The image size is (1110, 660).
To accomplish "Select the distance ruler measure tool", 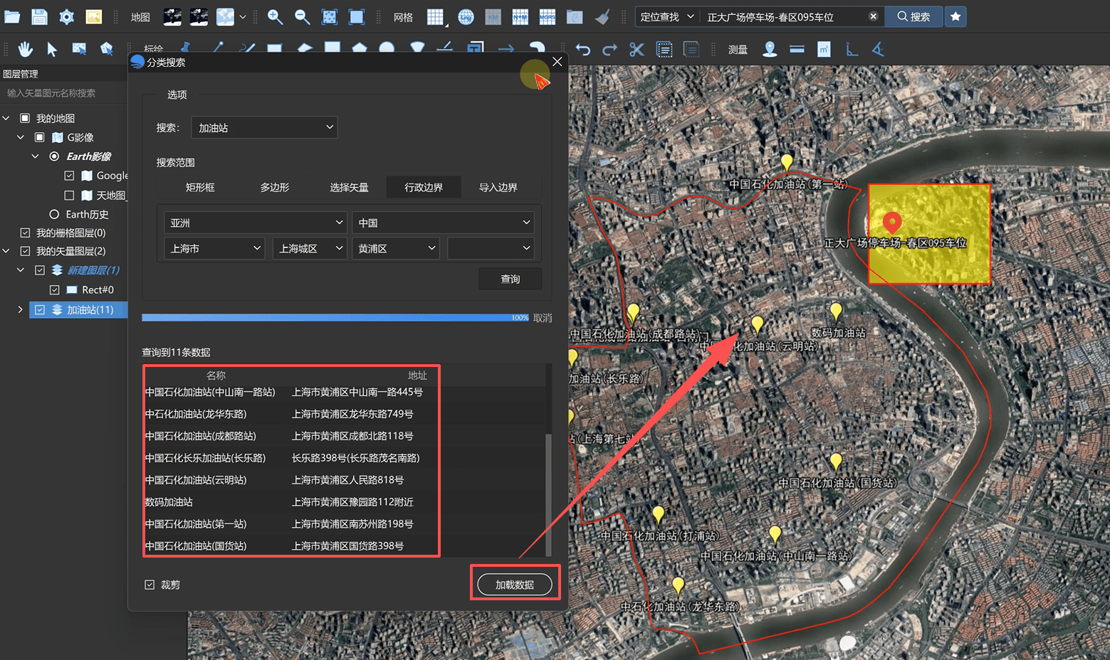I will pyautogui.click(x=797, y=49).
